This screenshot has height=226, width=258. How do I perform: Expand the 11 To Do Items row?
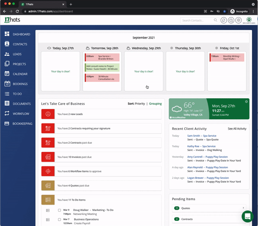pos(101,199)
